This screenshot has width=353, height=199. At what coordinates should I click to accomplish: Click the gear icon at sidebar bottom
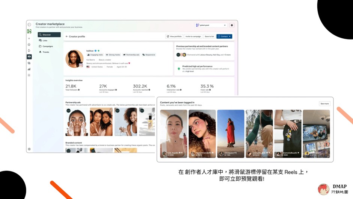pyautogui.click(x=29, y=149)
